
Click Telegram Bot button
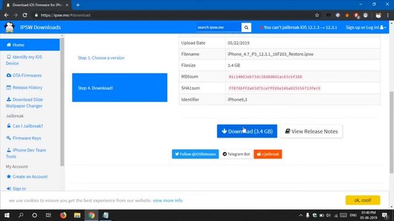(x=236, y=154)
